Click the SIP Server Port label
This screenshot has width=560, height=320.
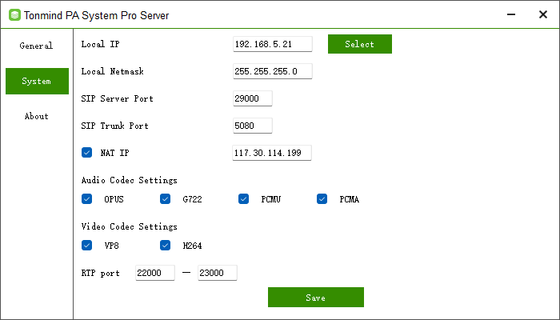[117, 98]
